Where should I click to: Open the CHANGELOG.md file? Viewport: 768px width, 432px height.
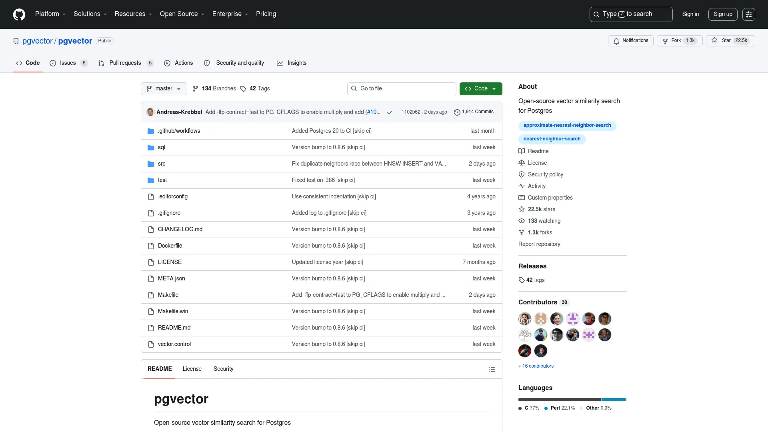[x=180, y=230]
